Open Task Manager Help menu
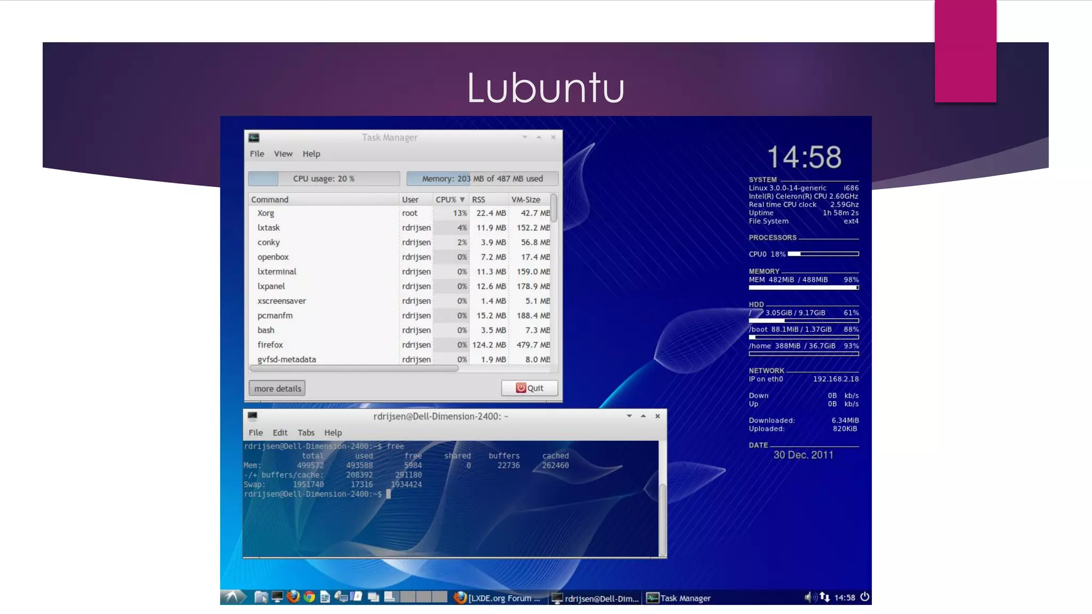Screen dimensions: 1092x614 (311, 153)
